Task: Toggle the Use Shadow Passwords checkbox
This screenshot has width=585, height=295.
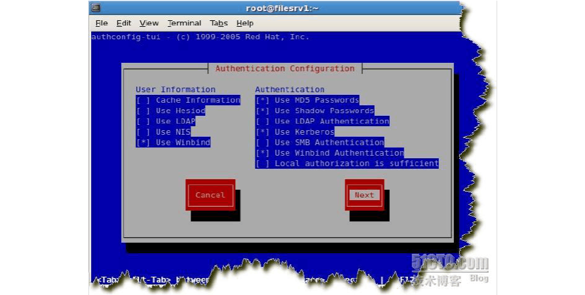Action: click(263, 111)
